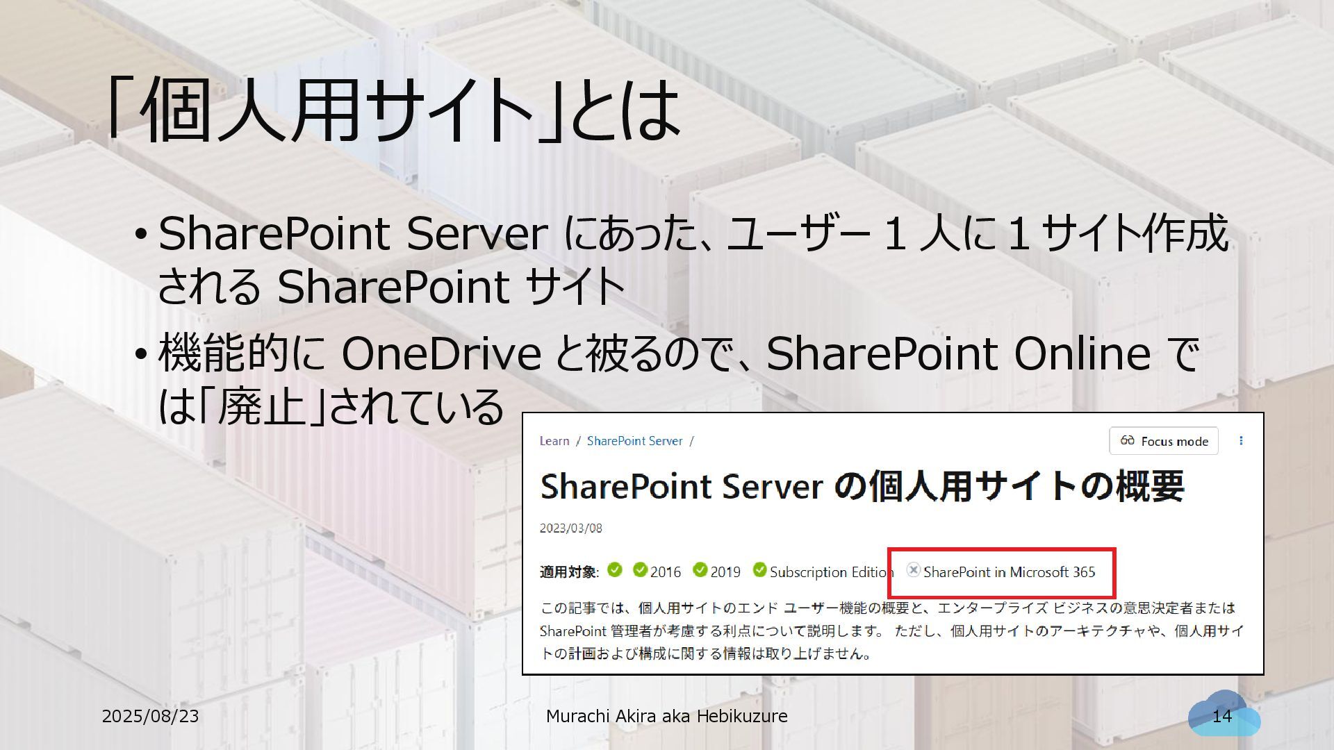Click the paragraph beginning この記事では

(891, 631)
